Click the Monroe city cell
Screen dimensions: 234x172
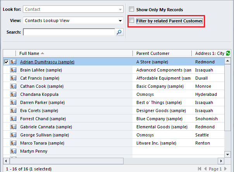pos(203,86)
